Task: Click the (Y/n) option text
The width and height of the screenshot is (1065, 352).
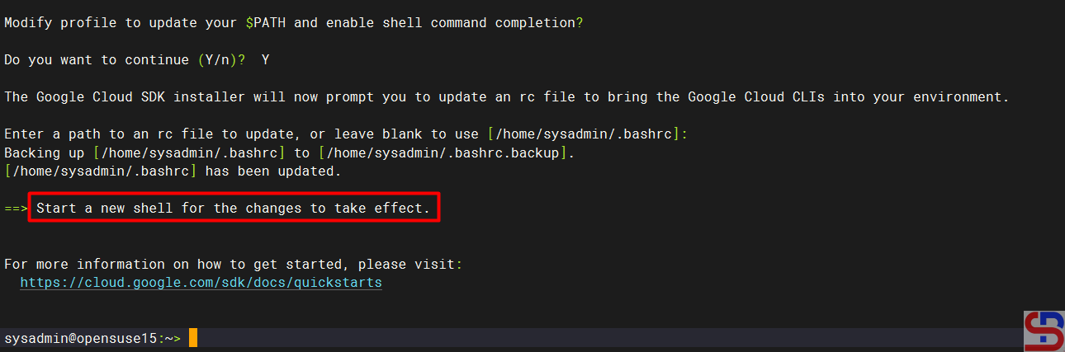Action: click(x=217, y=60)
